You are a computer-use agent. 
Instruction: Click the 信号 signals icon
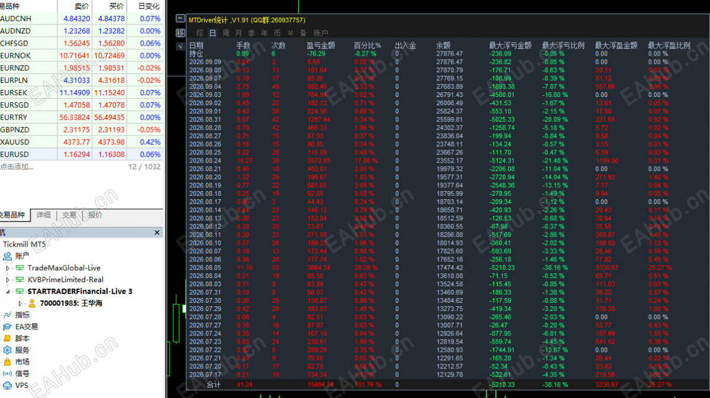tap(8, 374)
